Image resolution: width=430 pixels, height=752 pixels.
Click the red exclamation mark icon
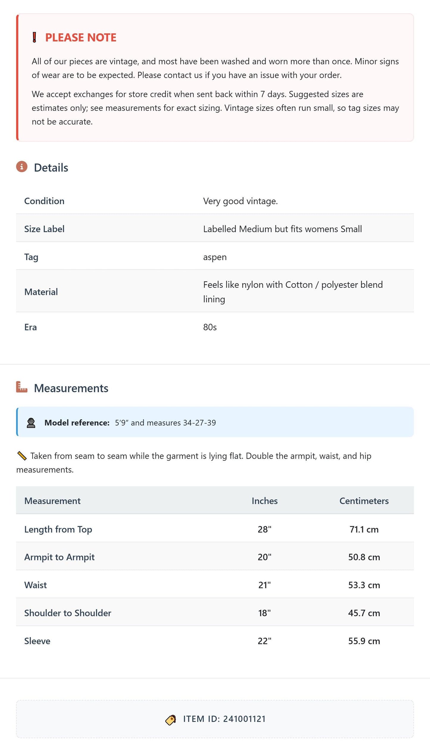(x=34, y=38)
